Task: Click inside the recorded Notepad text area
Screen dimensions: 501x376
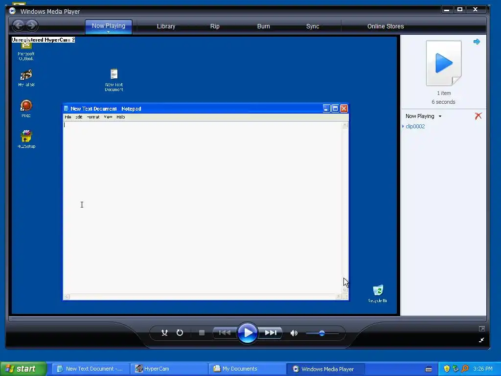Action: click(x=203, y=207)
